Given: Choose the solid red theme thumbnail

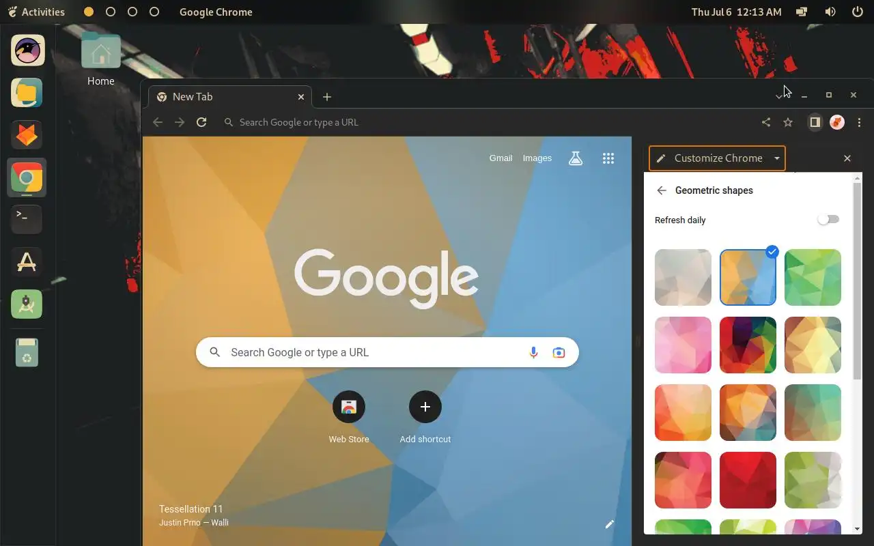Looking at the screenshot, I should pos(748,480).
